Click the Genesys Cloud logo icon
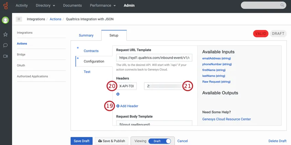291x145 pixels. click(5, 6)
